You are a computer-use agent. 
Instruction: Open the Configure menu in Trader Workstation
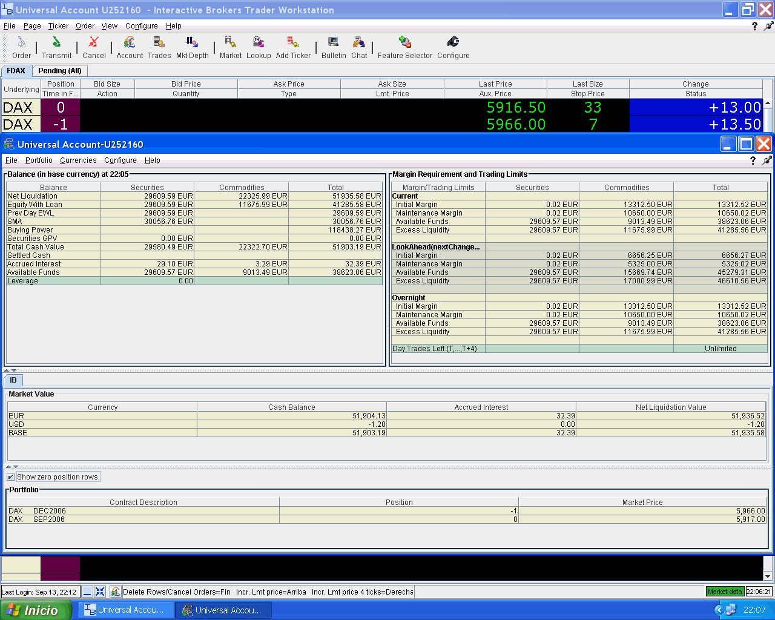[x=142, y=26]
